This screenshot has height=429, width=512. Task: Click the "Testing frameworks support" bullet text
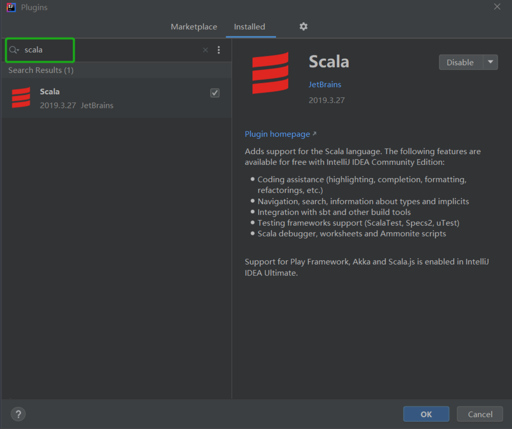point(359,223)
